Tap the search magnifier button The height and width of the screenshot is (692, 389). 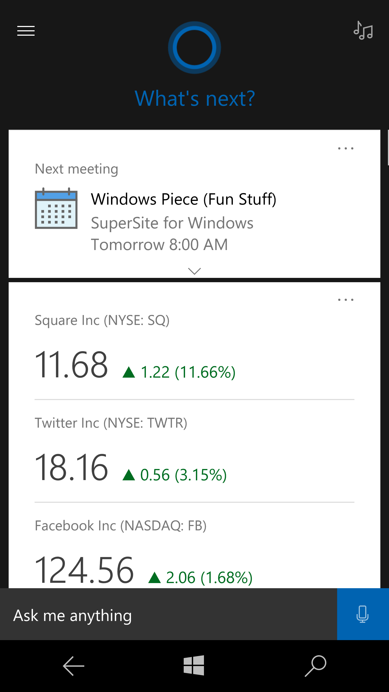(316, 666)
